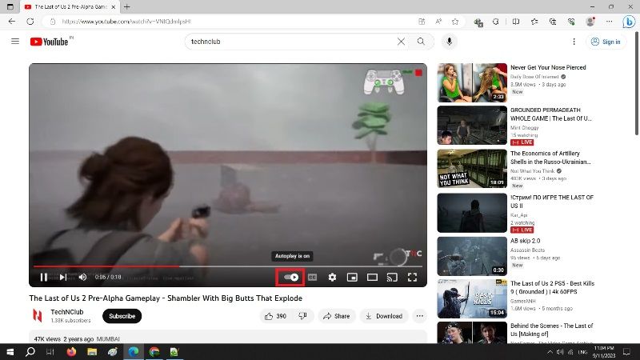Open the Windows Start menu
This screenshot has height=360, width=640.
pos(10,352)
